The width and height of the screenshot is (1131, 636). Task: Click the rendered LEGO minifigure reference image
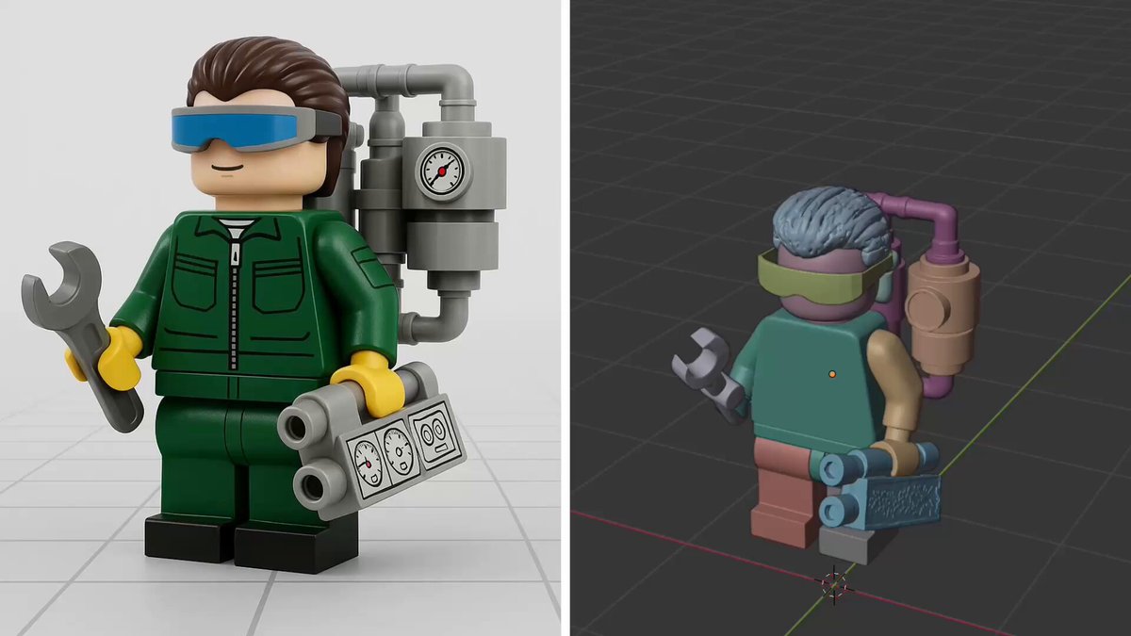click(x=280, y=318)
